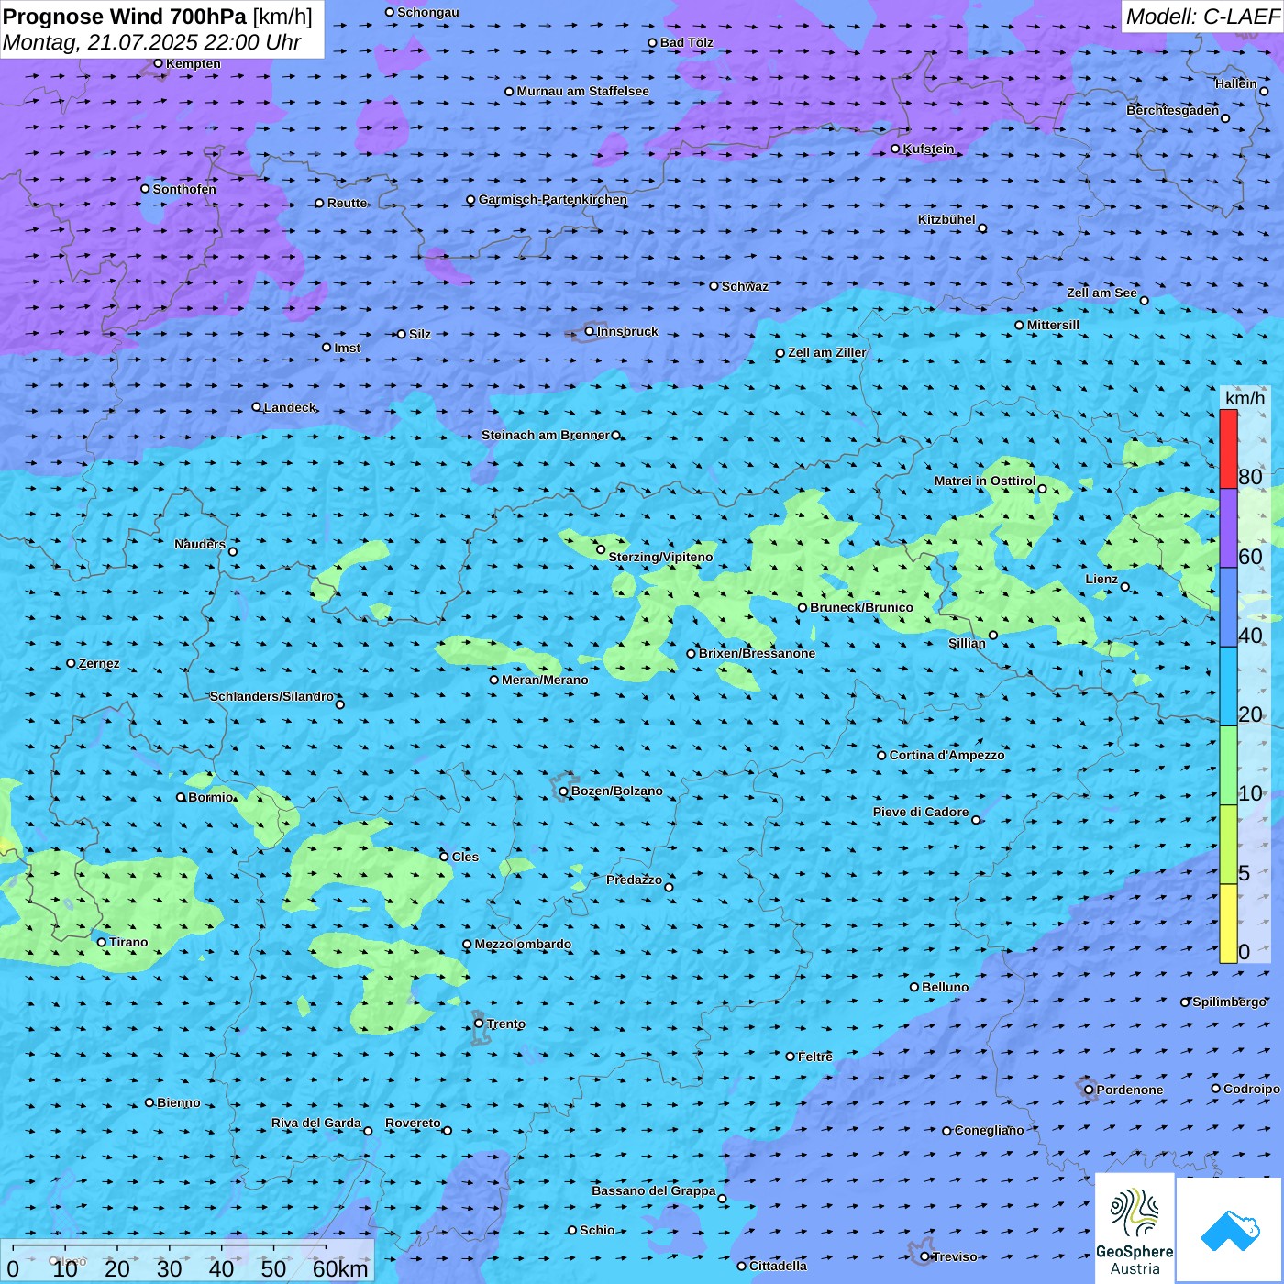Select the Bozen/Bolzano city label
Image resolution: width=1284 pixels, height=1284 pixels.
pos(616,791)
